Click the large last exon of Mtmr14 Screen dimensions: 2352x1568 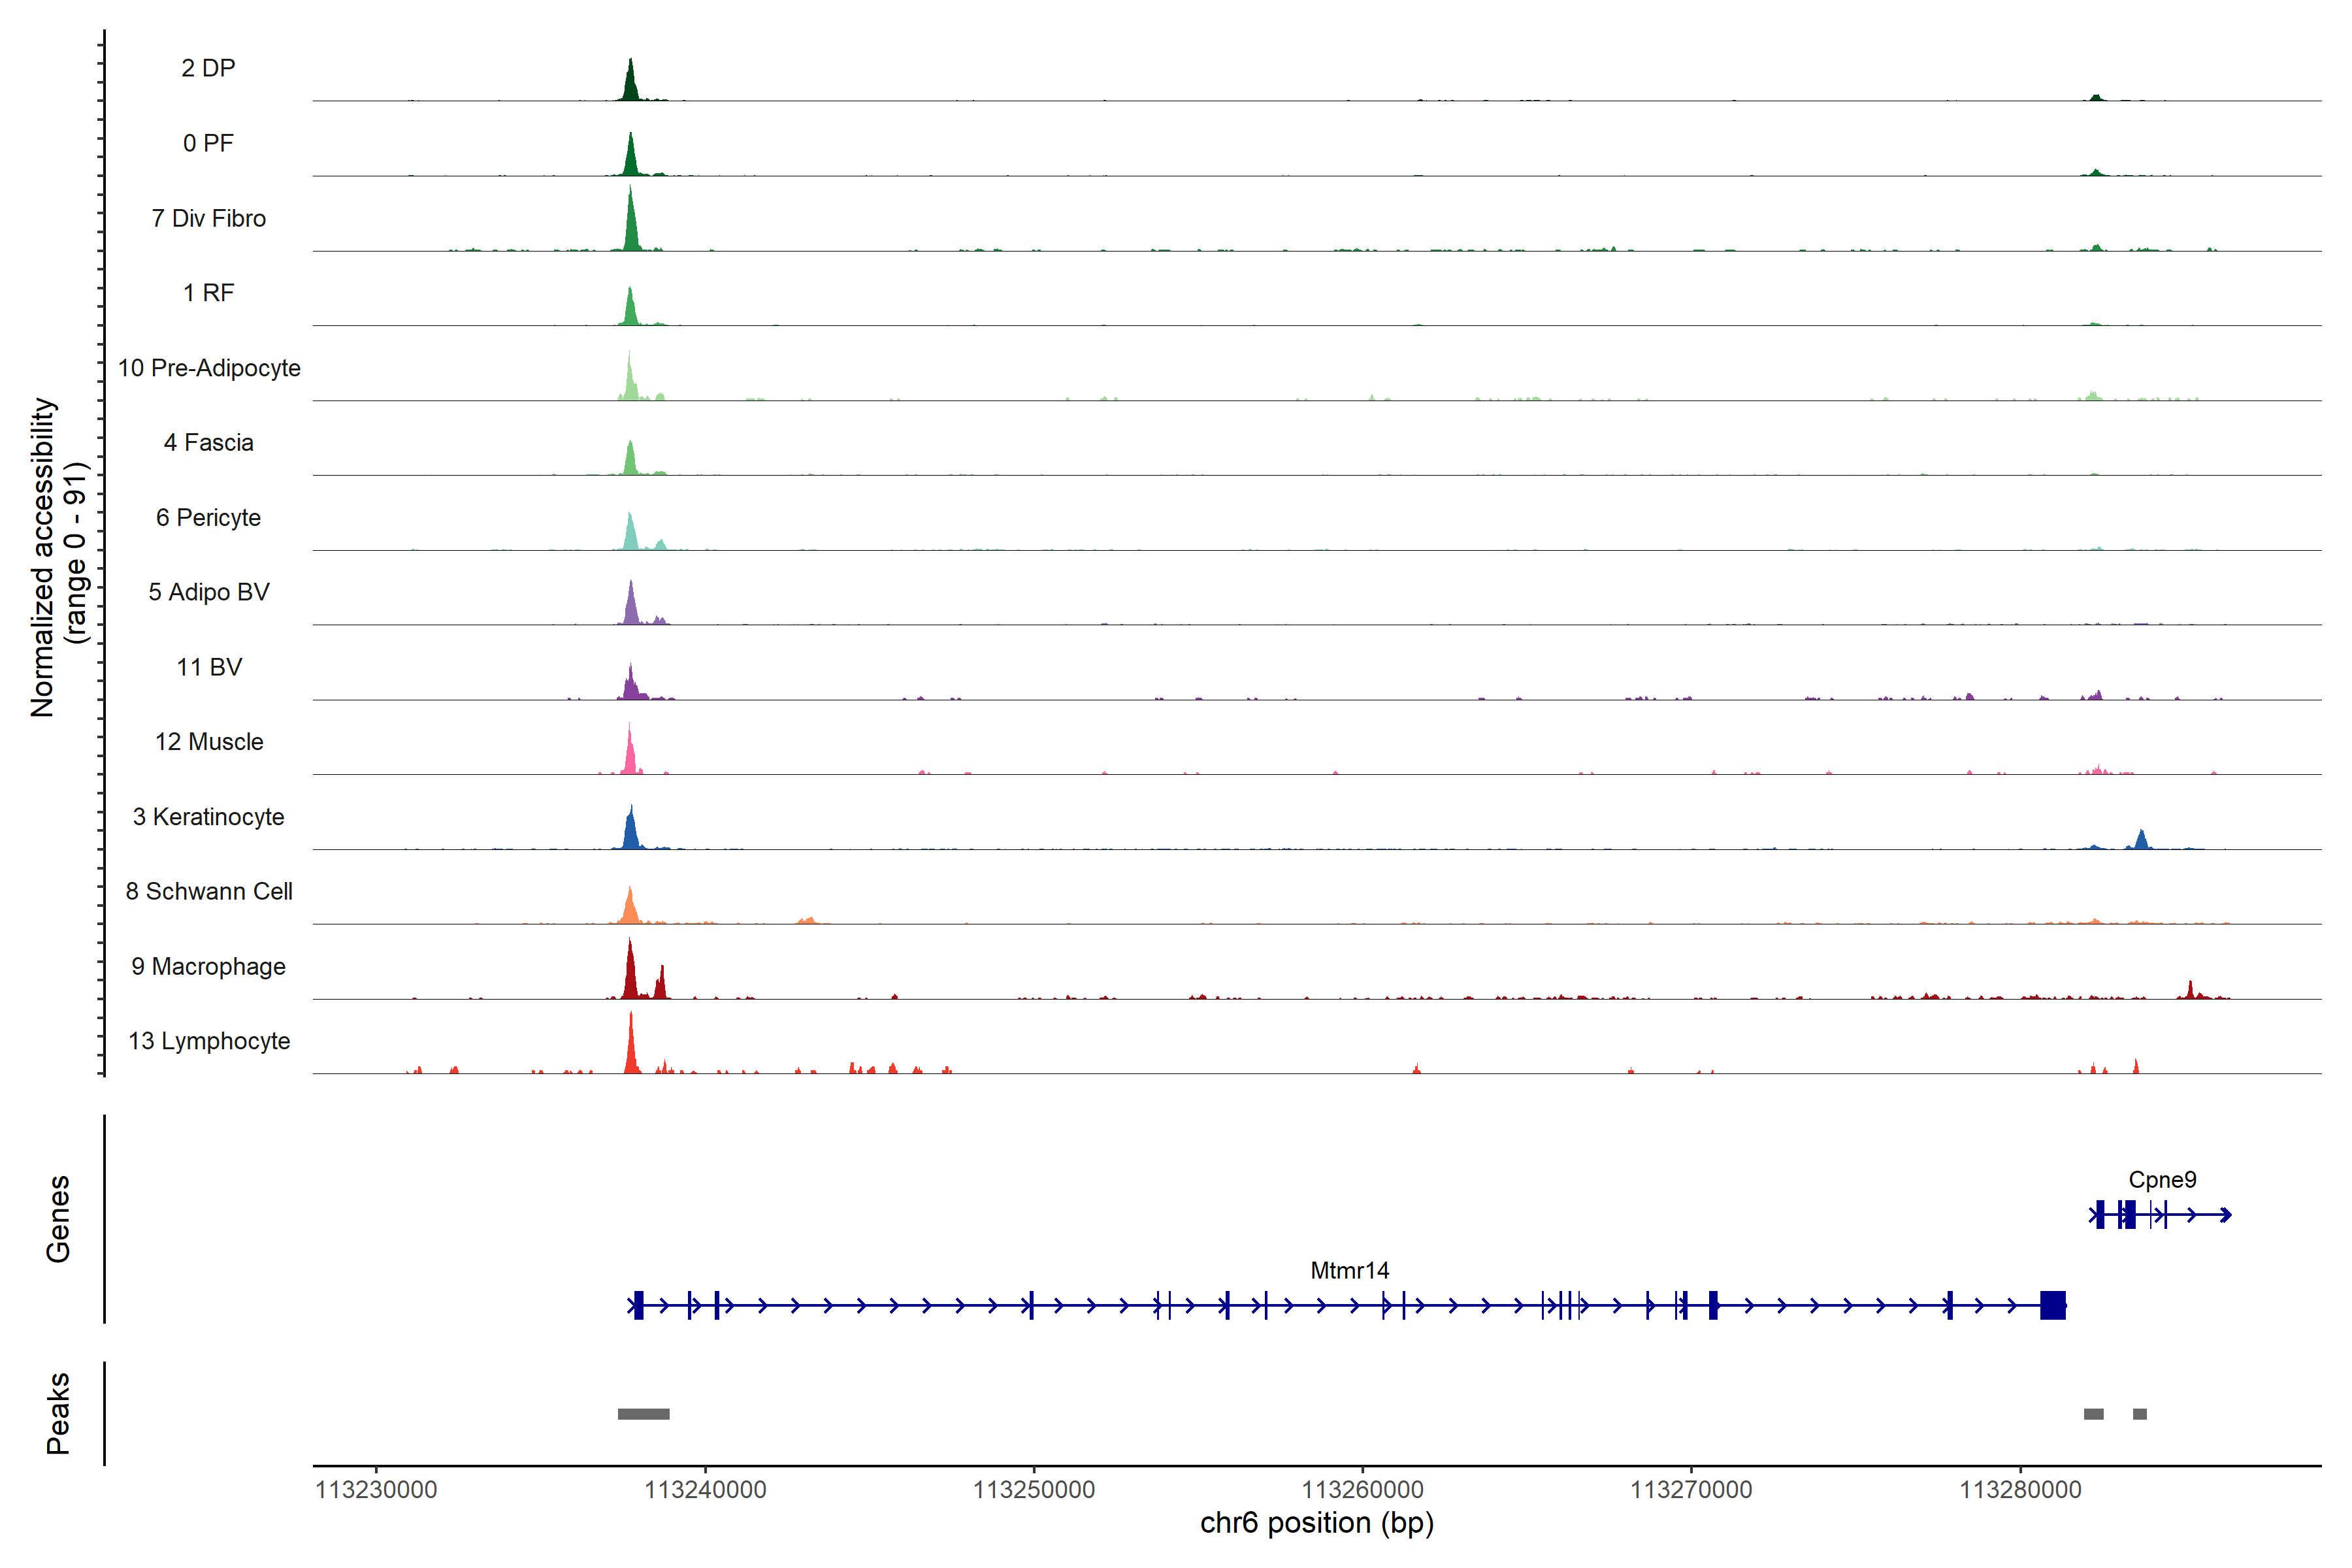coord(2052,1305)
